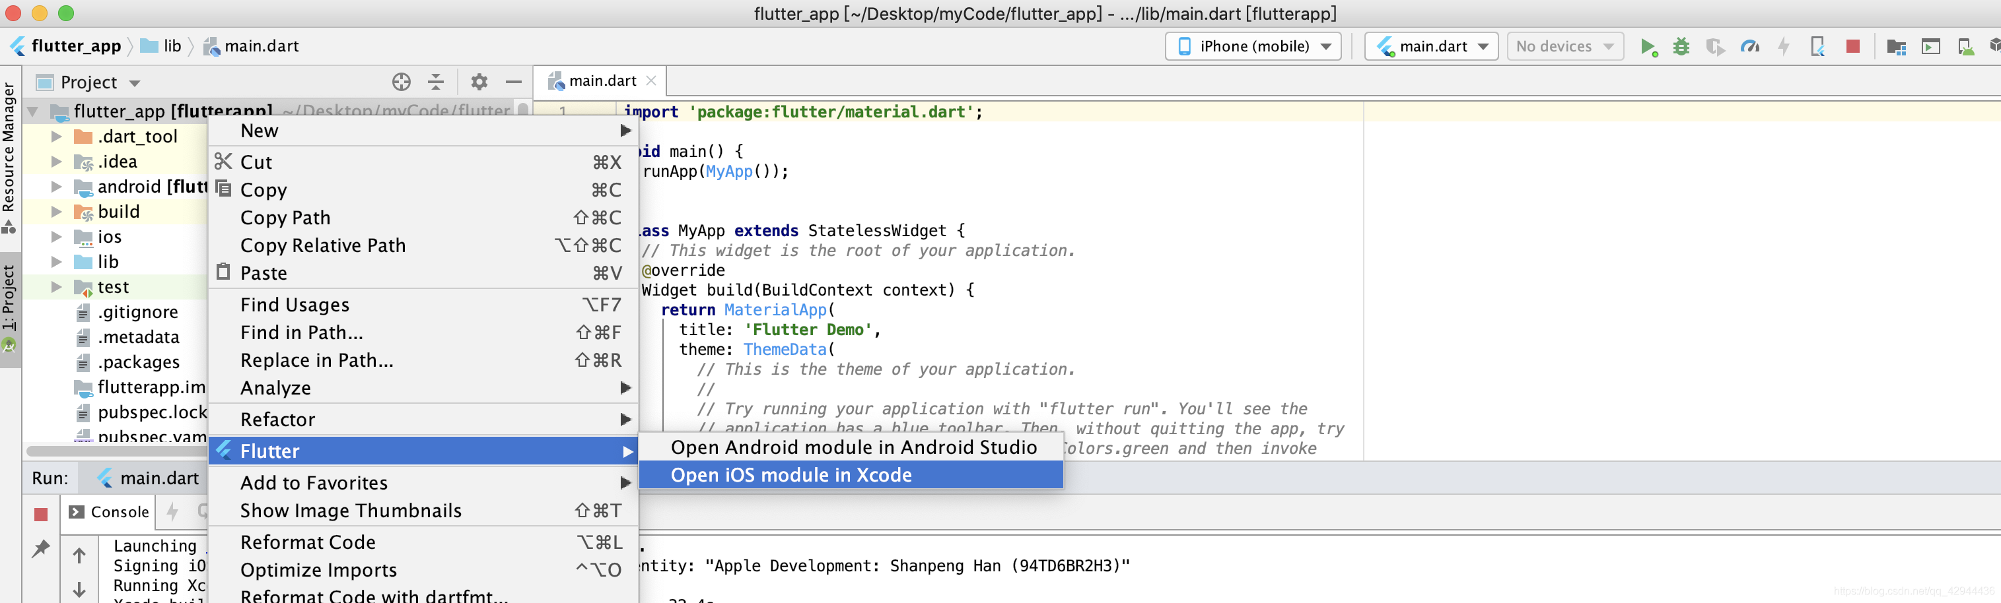Switch to the Console tab
Image resolution: width=2001 pixels, height=603 pixels.
pos(109,512)
